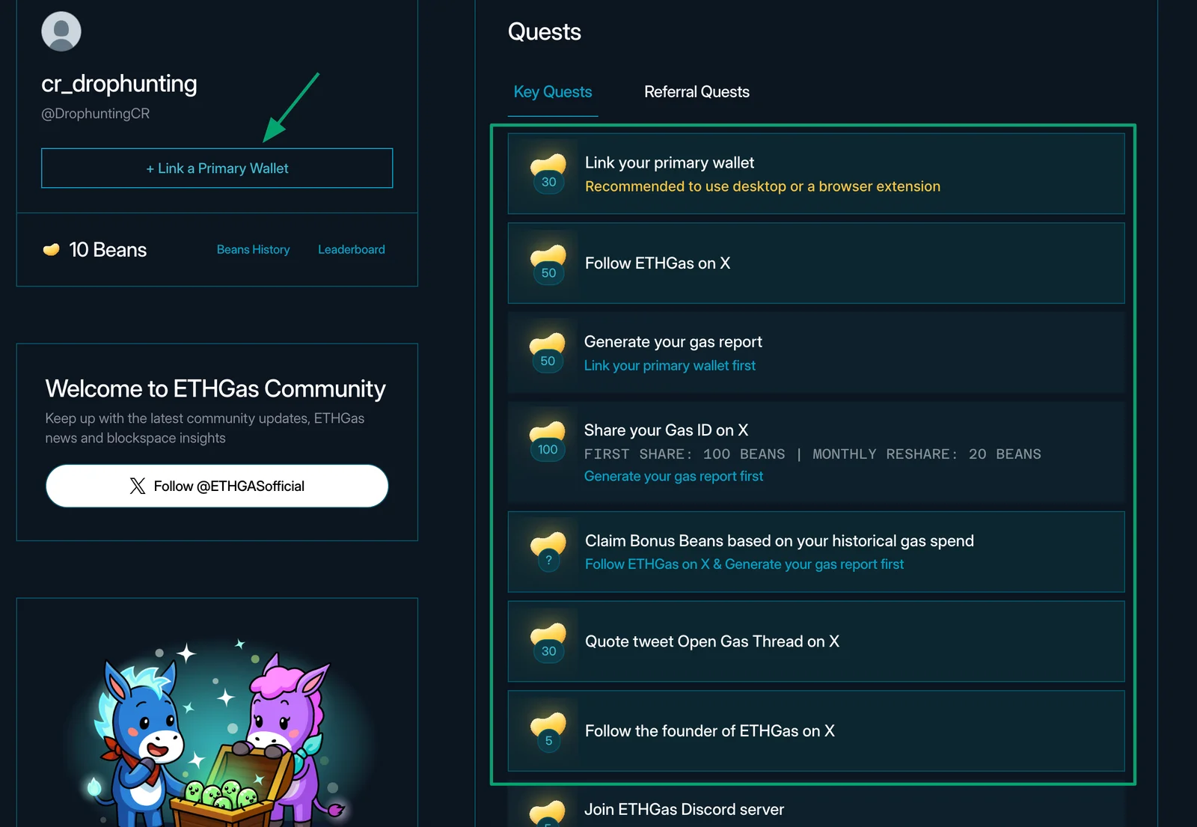
Task: Select the Generate your gas report quest
Action: click(816, 353)
